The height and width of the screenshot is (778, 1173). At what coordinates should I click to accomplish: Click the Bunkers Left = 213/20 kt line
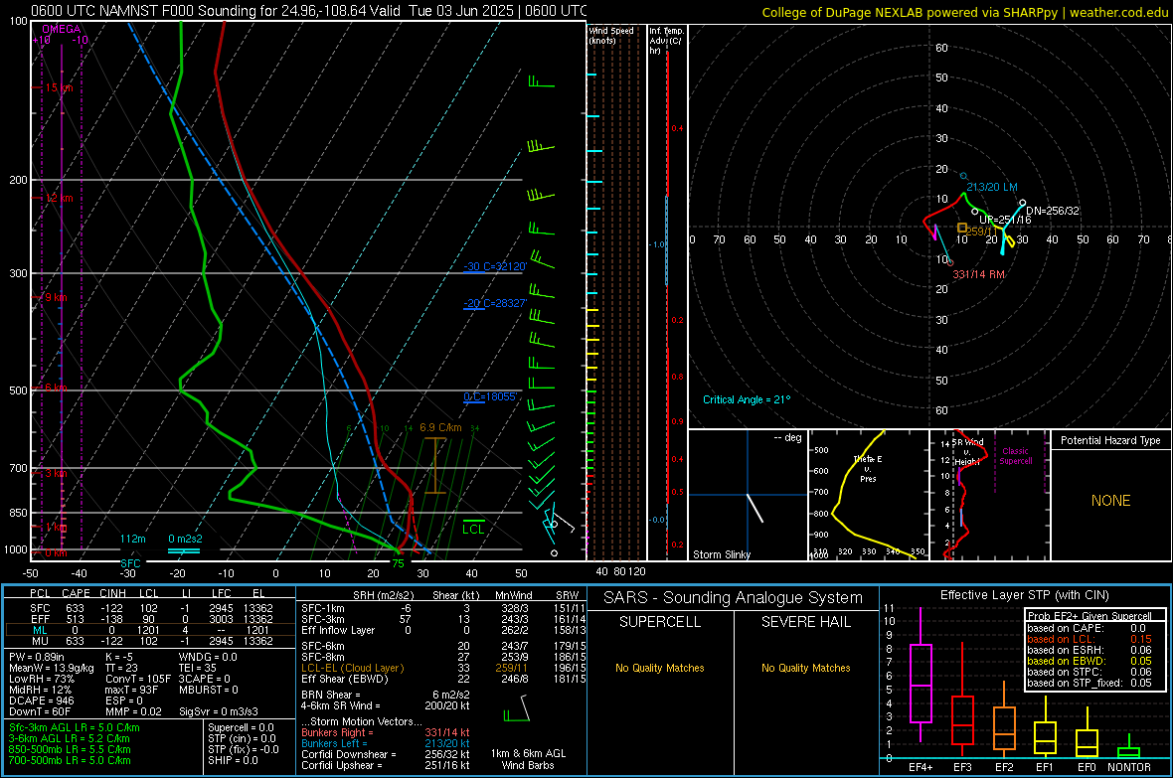tap(386, 743)
